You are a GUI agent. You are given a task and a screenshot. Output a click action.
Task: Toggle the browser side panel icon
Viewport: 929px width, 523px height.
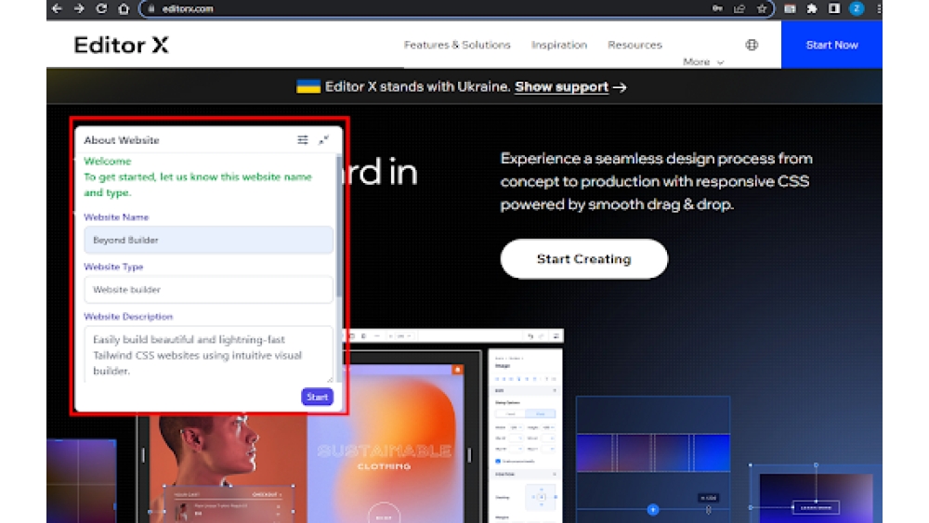pos(834,9)
